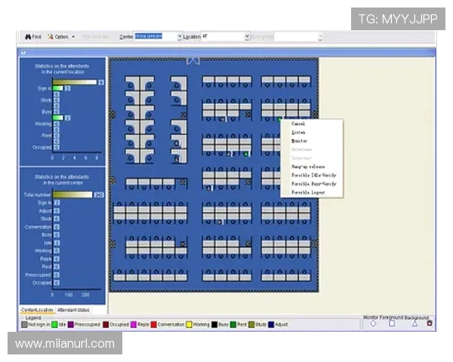Open the Option toolbar menu
The width and height of the screenshot is (453, 362).
click(59, 36)
